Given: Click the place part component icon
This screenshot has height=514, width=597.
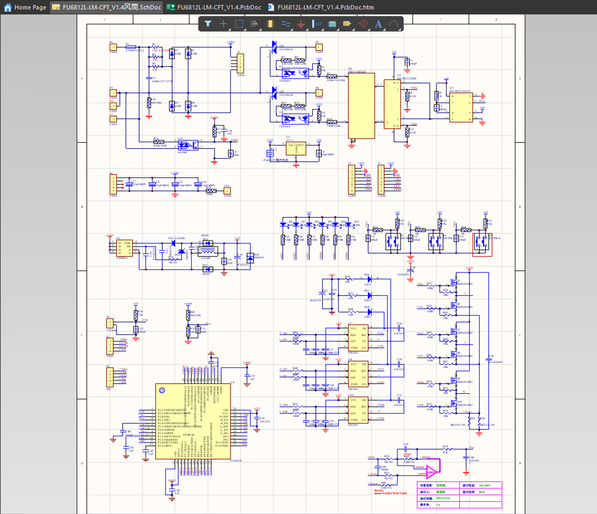Looking at the screenshot, I should coord(270,24).
